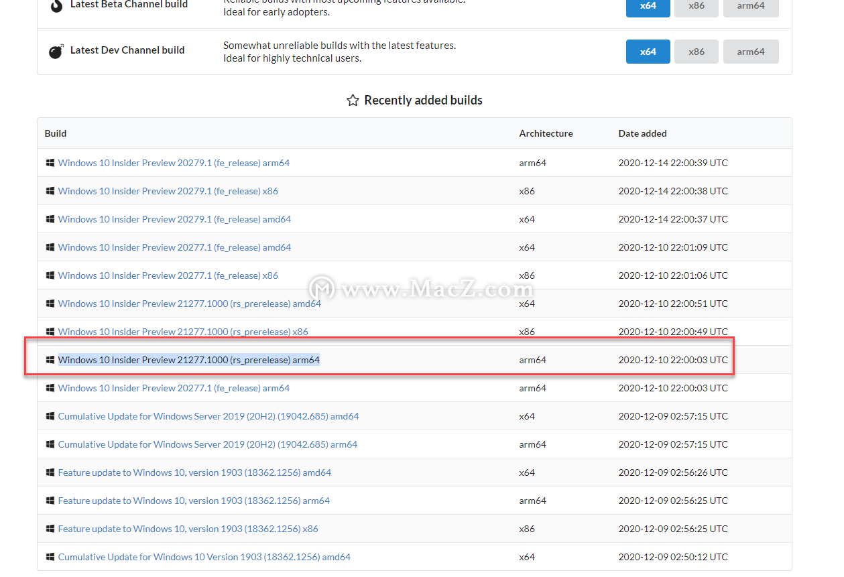
Task: Click date 2020-12-14 22:00:37 UTC
Action: coord(673,219)
